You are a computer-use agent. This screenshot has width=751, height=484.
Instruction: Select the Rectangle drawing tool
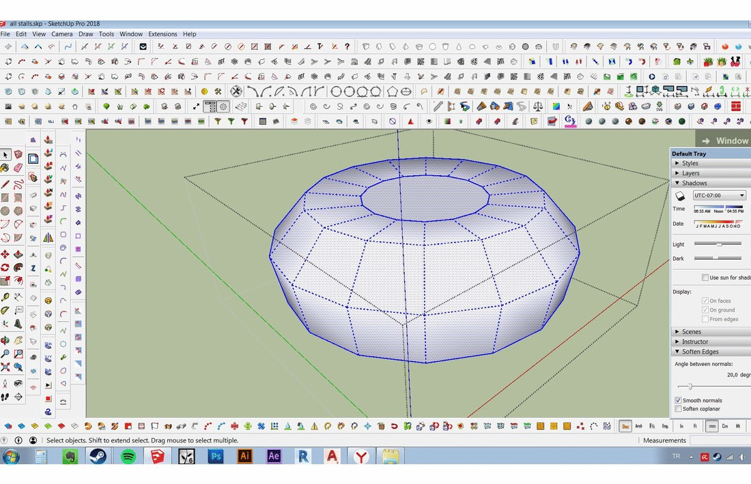pos(5,198)
